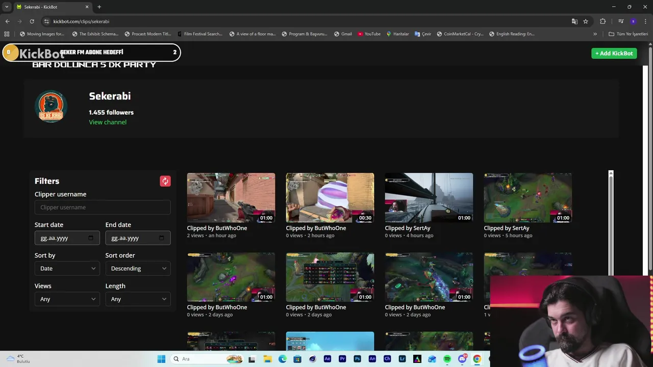The image size is (653, 367).
Task: Play the 00:30 clip from 2 hours ago
Action: click(330, 198)
